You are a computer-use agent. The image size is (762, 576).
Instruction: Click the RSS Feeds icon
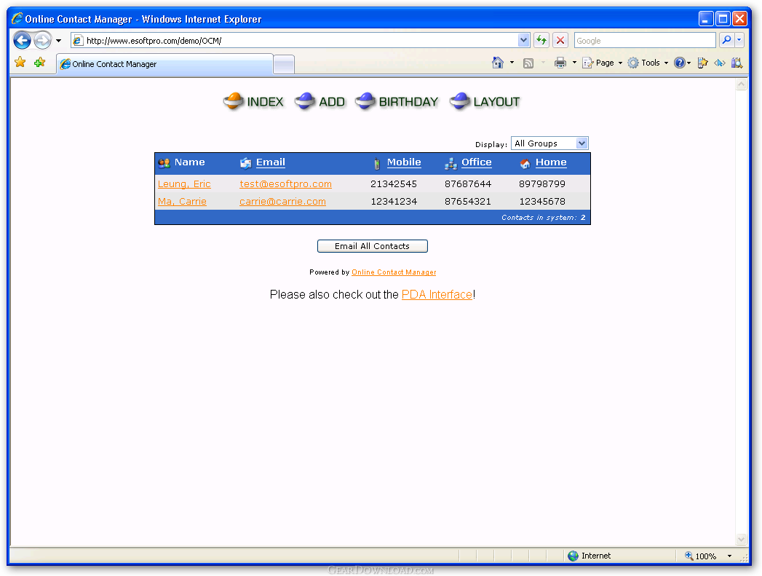click(x=528, y=63)
